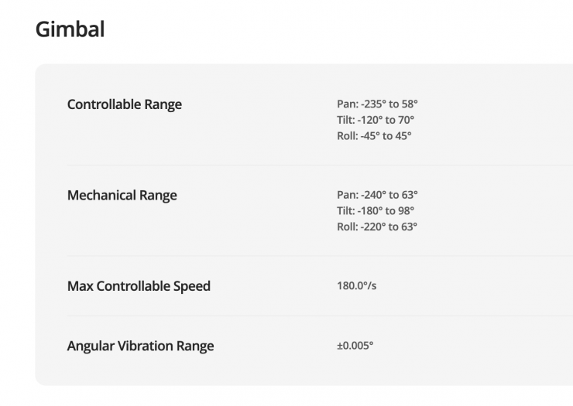The image size is (573, 406).
Task: Select the Angular Vibration Range label
Action: [140, 346]
